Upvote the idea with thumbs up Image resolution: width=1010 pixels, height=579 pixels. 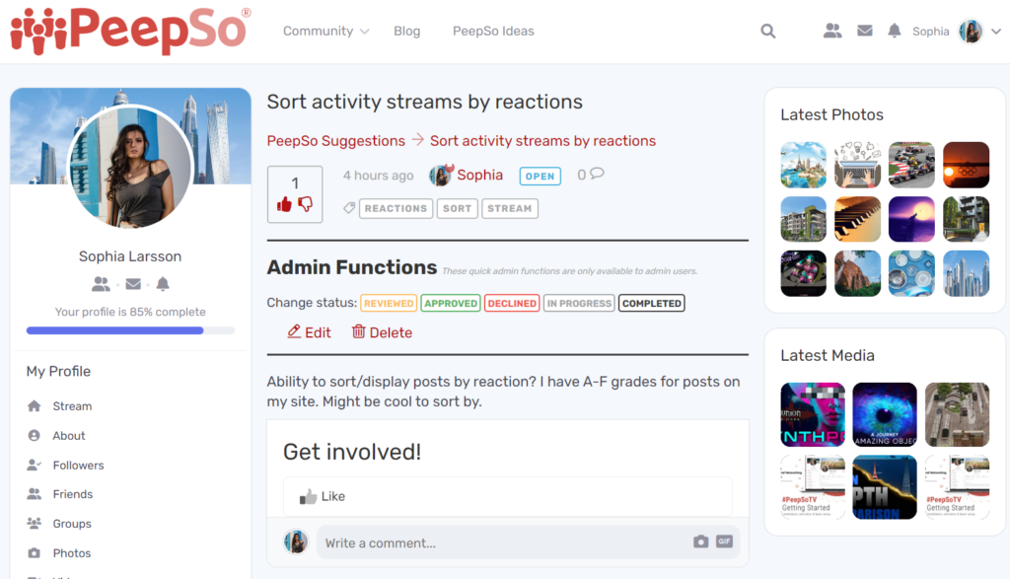(x=284, y=205)
